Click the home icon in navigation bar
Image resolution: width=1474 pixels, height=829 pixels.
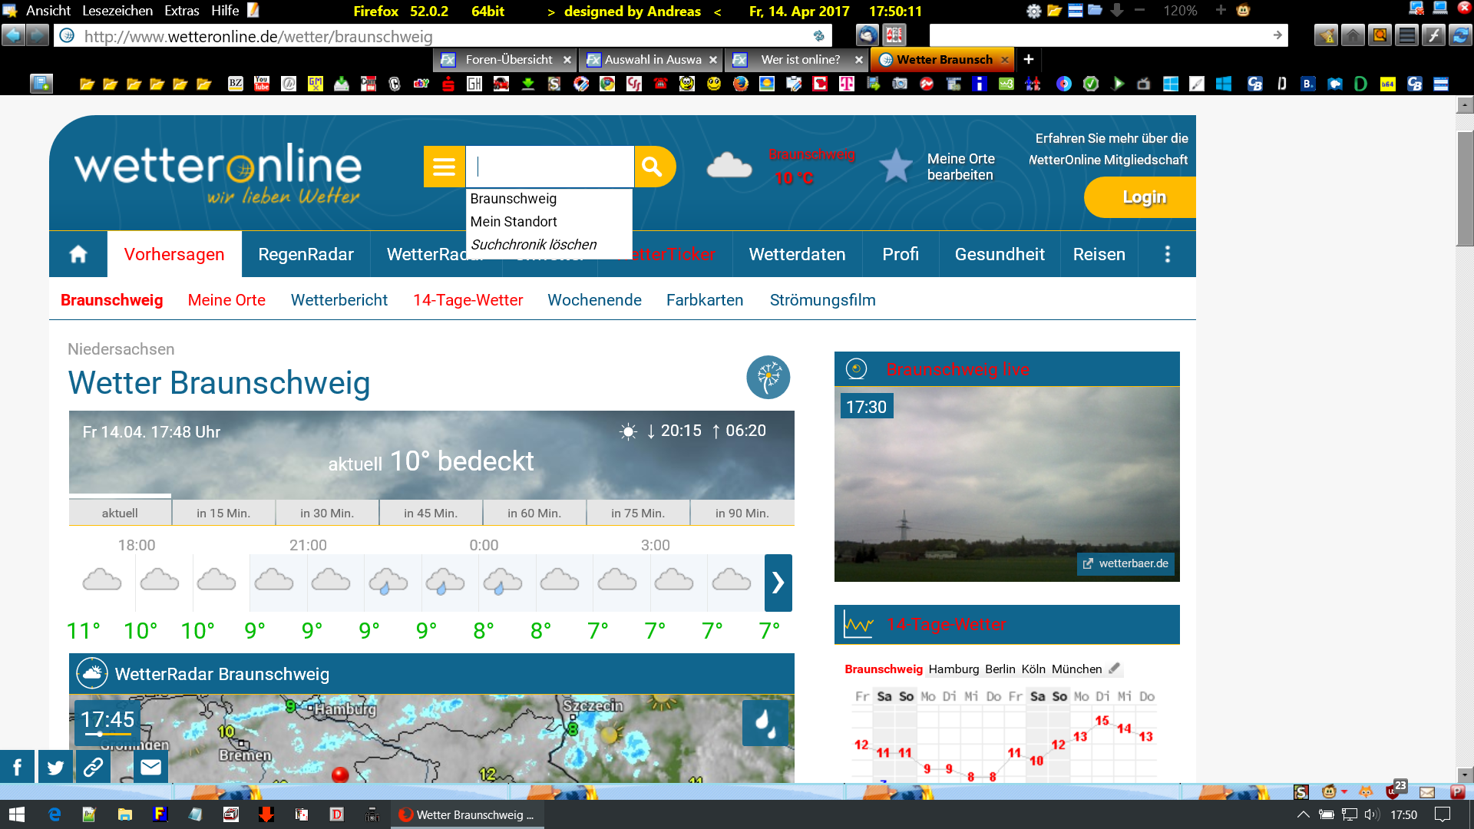(78, 254)
